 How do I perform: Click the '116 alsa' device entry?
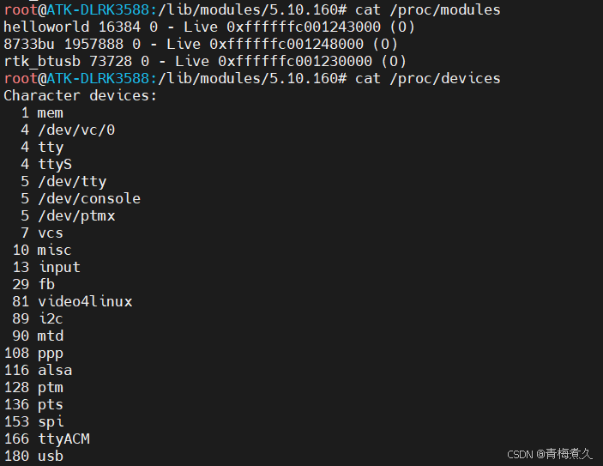[38, 370]
